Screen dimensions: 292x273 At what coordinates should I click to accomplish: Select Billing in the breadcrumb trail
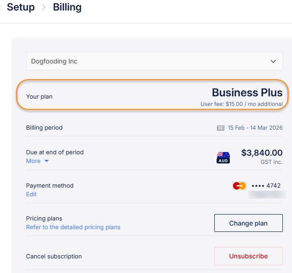pos(67,7)
